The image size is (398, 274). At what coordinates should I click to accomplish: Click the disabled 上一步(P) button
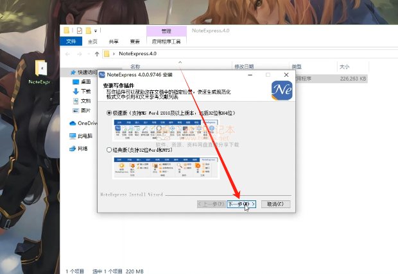click(x=211, y=204)
